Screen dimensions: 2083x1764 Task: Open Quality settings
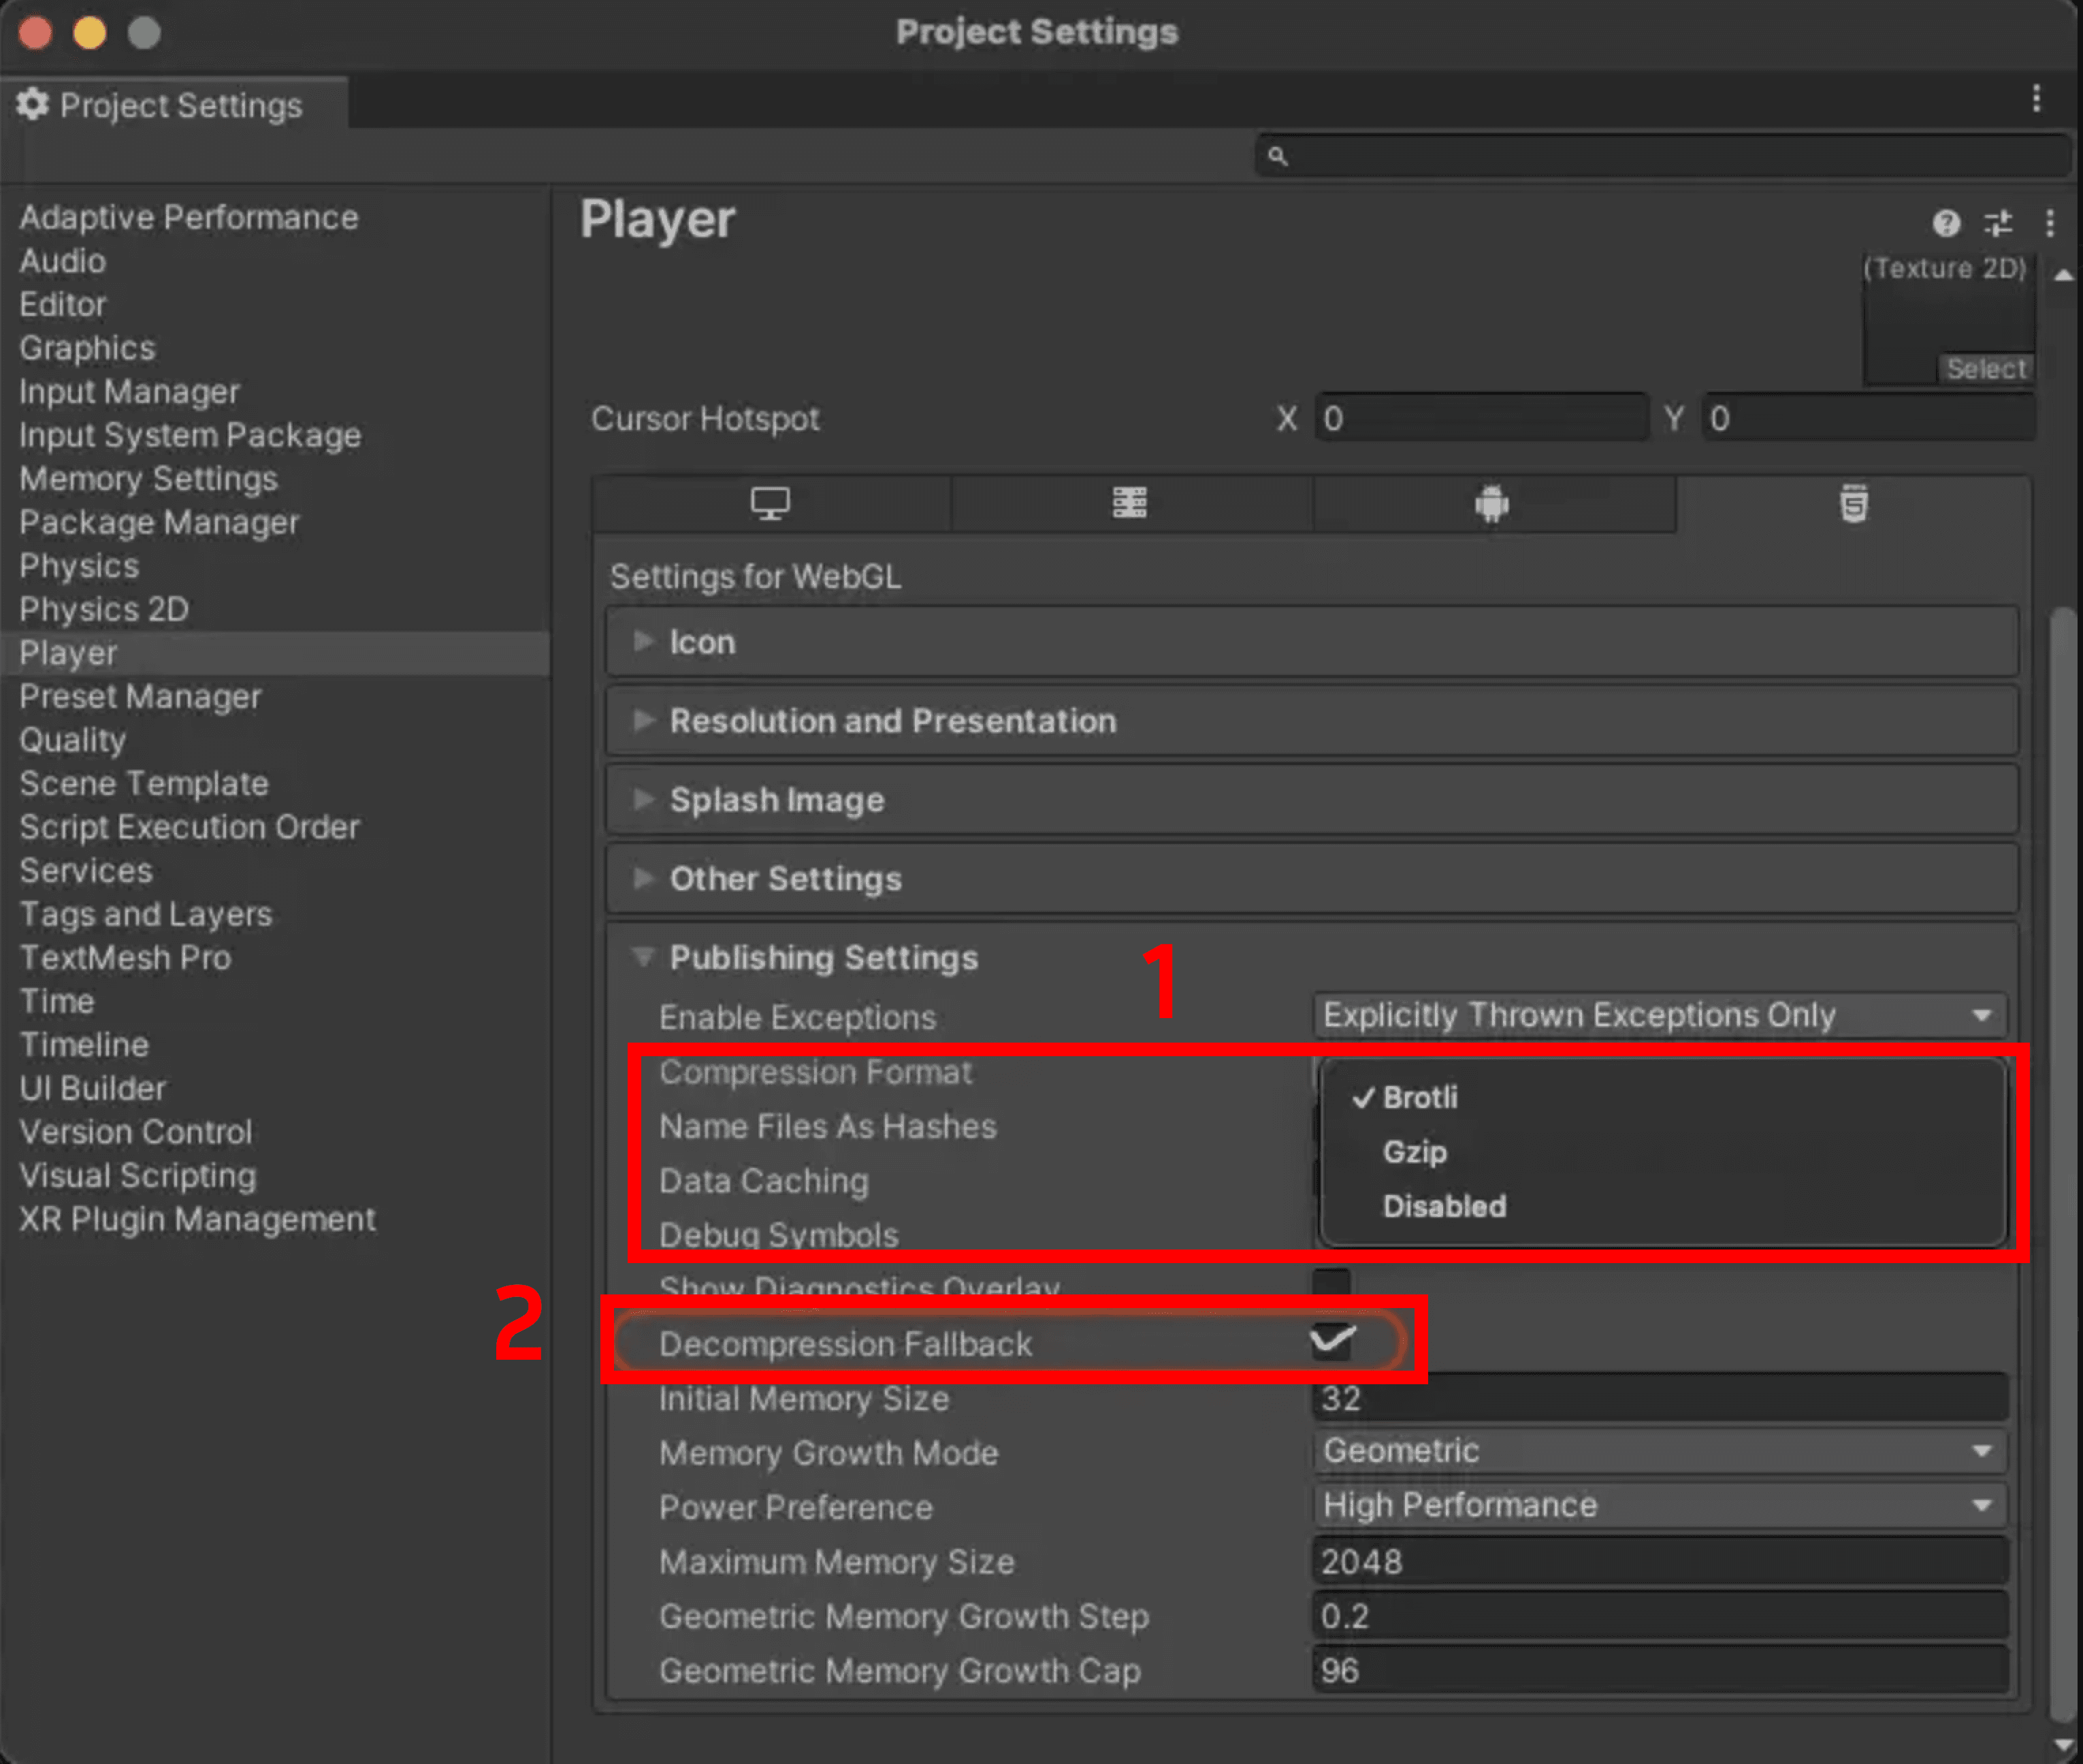tap(72, 740)
